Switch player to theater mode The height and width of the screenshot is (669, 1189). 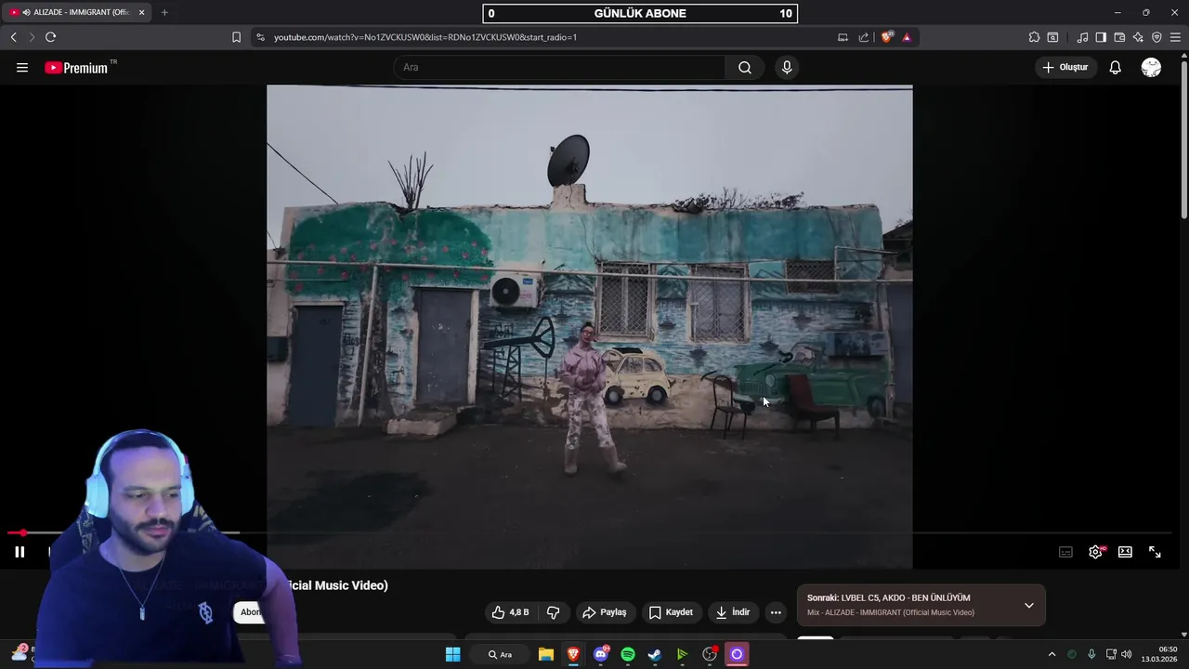(1125, 552)
